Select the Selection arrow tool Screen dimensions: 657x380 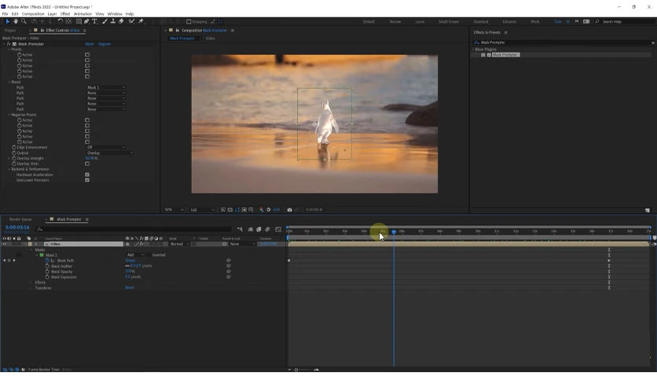tap(8, 21)
